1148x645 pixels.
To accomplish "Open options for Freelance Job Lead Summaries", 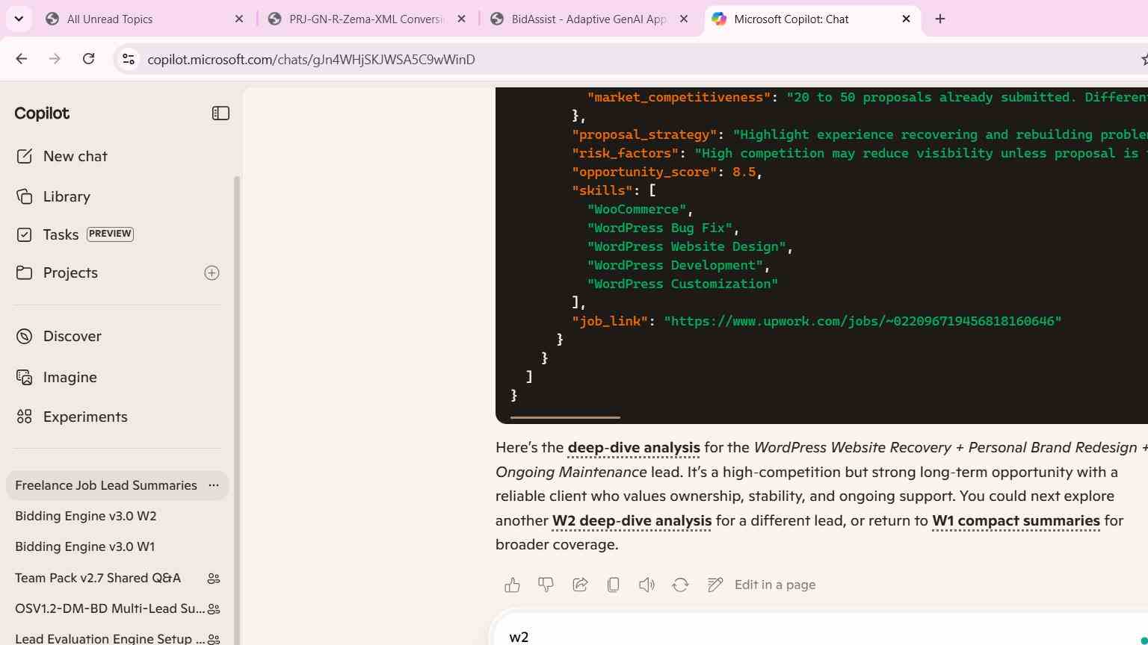I will click(214, 485).
